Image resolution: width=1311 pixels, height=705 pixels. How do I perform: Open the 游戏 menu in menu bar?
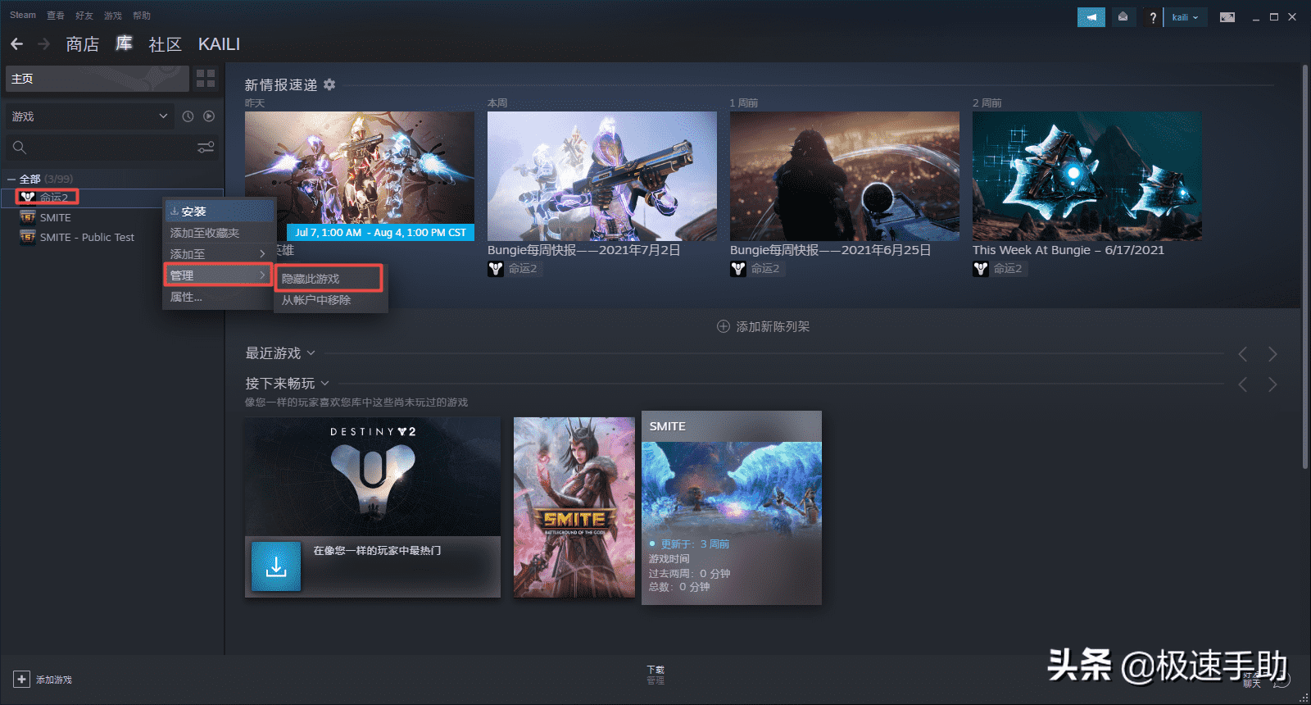pos(113,16)
